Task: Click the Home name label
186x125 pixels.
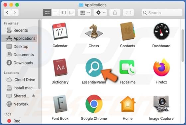Action: pyautogui.click(x=128, y=118)
